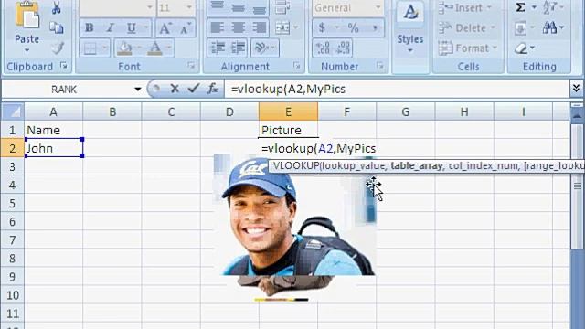Click the Align Text Left icon
Viewport: 585px width, 329px height.
[218, 27]
